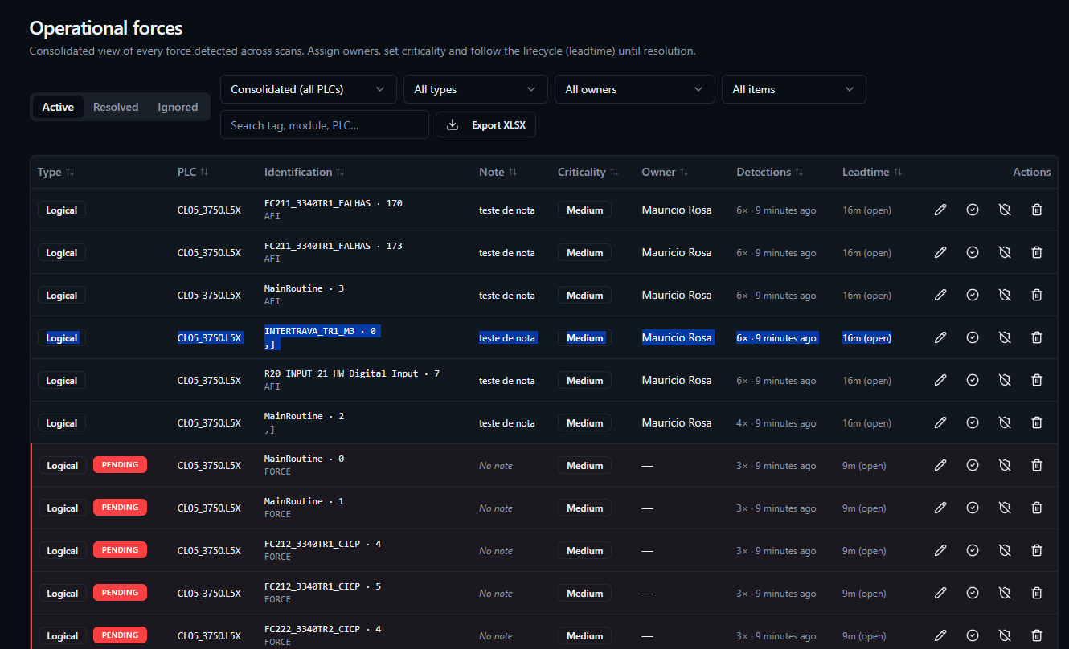Open the Consolidated (all PLCs) dropdown

tap(309, 89)
